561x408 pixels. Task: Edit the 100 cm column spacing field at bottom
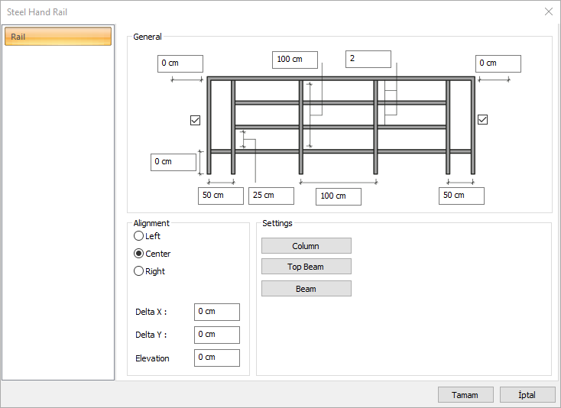[338, 196]
